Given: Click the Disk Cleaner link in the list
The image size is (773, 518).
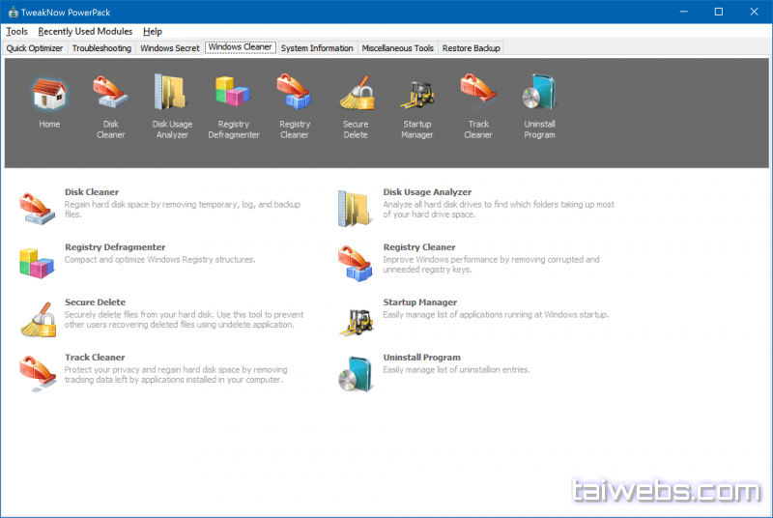Looking at the screenshot, I should [92, 192].
